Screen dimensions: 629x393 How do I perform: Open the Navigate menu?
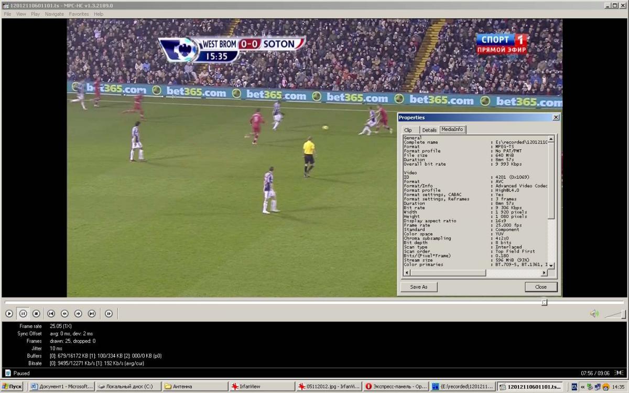(x=54, y=14)
